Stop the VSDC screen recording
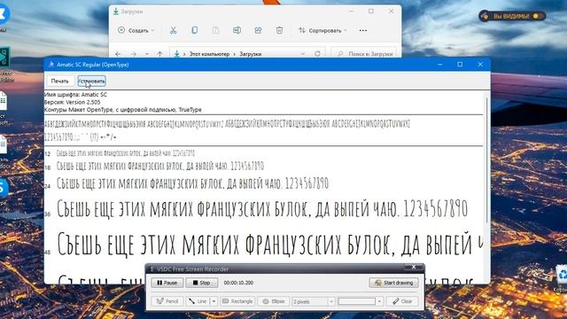This screenshot has height=319, width=567. pos(201,283)
